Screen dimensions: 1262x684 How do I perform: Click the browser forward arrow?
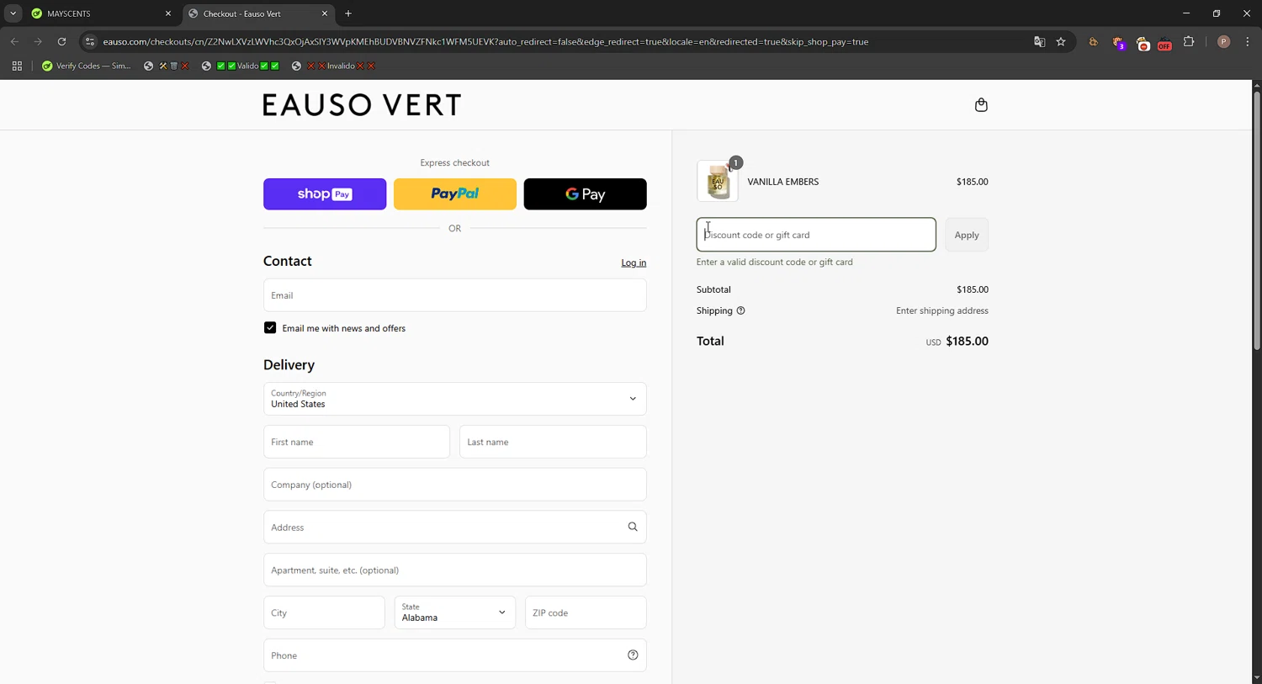[38, 41]
